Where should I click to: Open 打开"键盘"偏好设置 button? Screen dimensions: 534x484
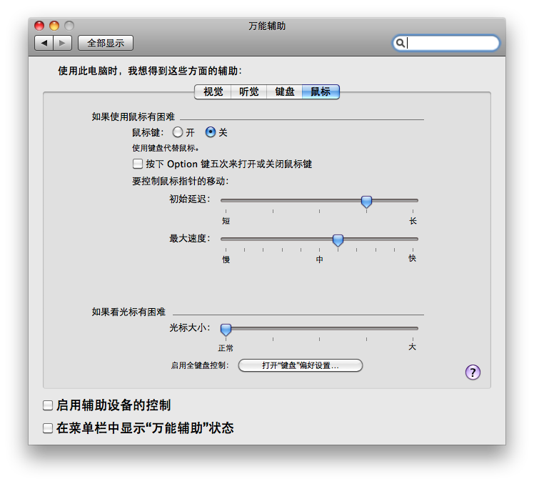(x=300, y=365)
